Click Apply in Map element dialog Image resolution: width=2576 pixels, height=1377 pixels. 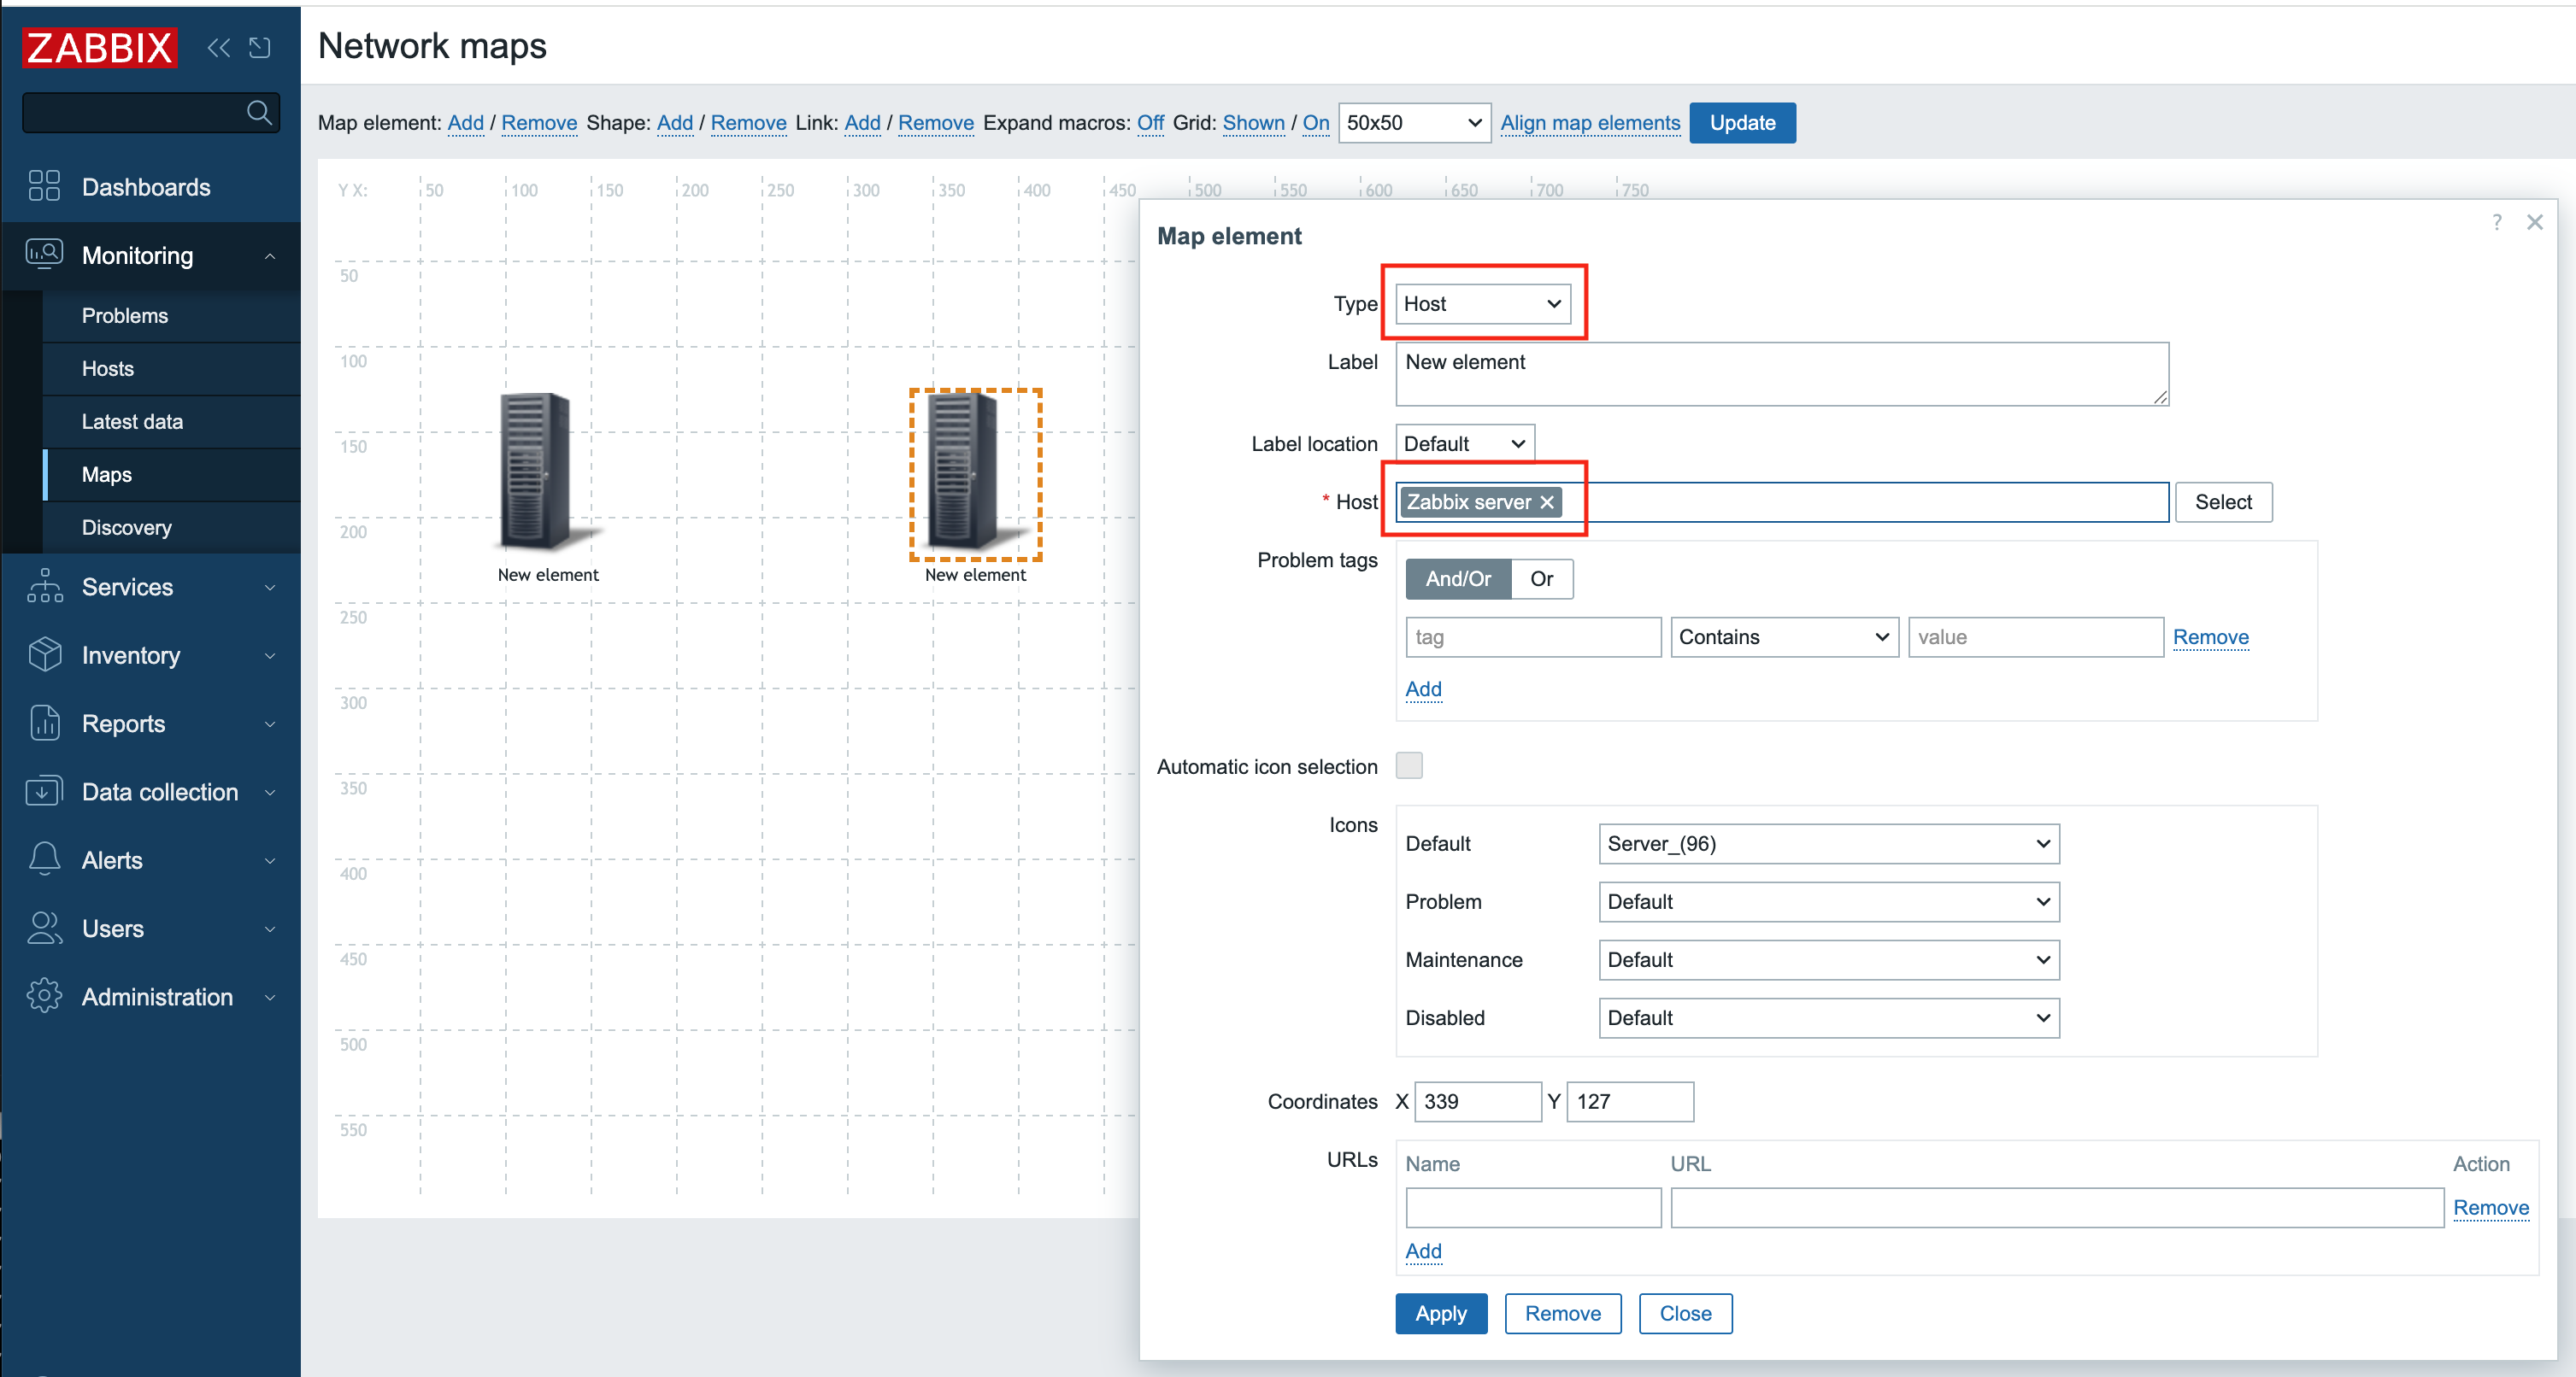[1441, 1313]
